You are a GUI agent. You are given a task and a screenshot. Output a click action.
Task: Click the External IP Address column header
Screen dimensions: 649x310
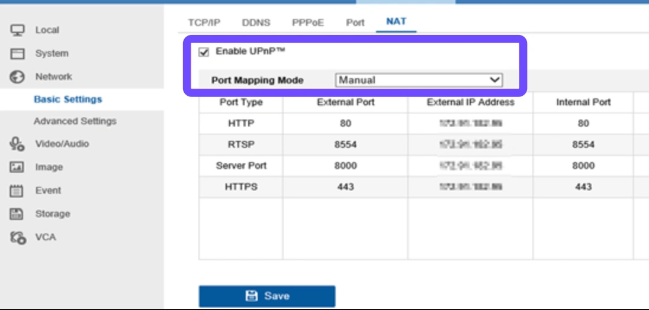coord(470,102)
